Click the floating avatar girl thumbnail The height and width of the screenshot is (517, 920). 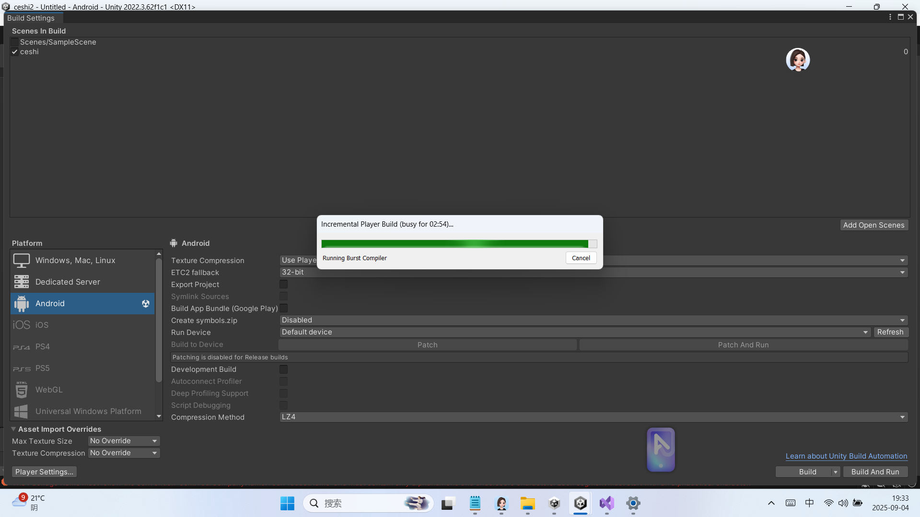798,60
